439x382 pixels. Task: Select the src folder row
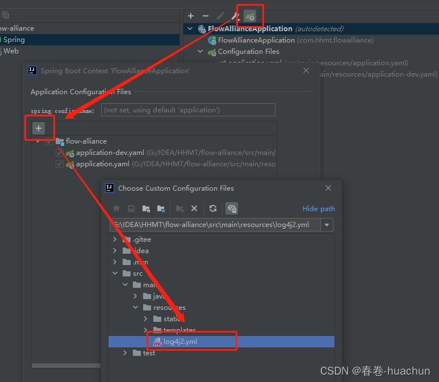pyautogui.click(x=221, y=274)
